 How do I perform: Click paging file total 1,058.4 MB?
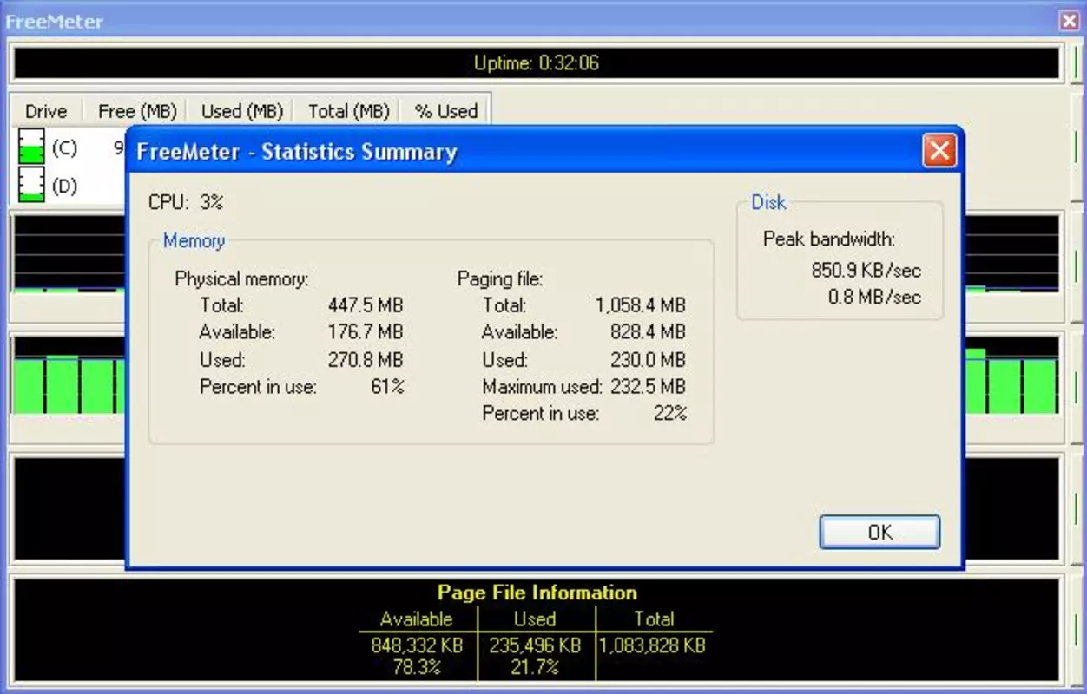pyautogui.click(x=641, y=305)
